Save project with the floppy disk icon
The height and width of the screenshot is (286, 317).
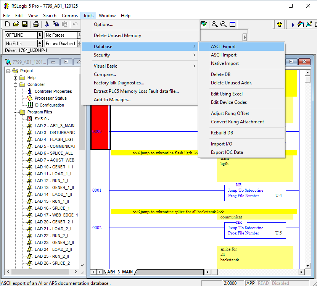coord(24,24)
